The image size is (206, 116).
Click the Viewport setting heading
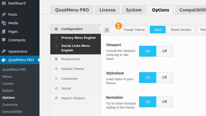tap(113, 45)
